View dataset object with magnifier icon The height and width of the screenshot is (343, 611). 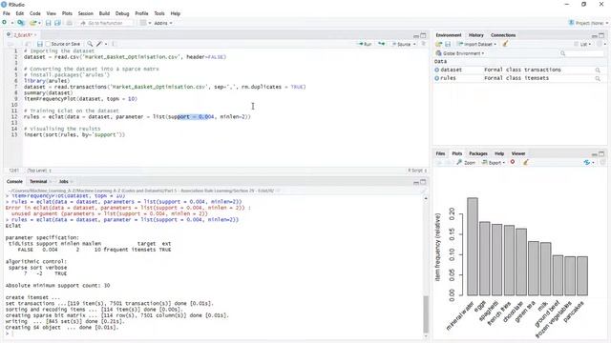[598, 70]
